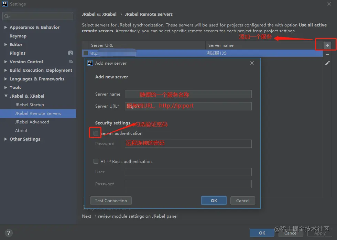Image resolution: width=337 pixels, height=240 pixels.
Task: Select JRebel Startup page
Action: click(30, 105)
